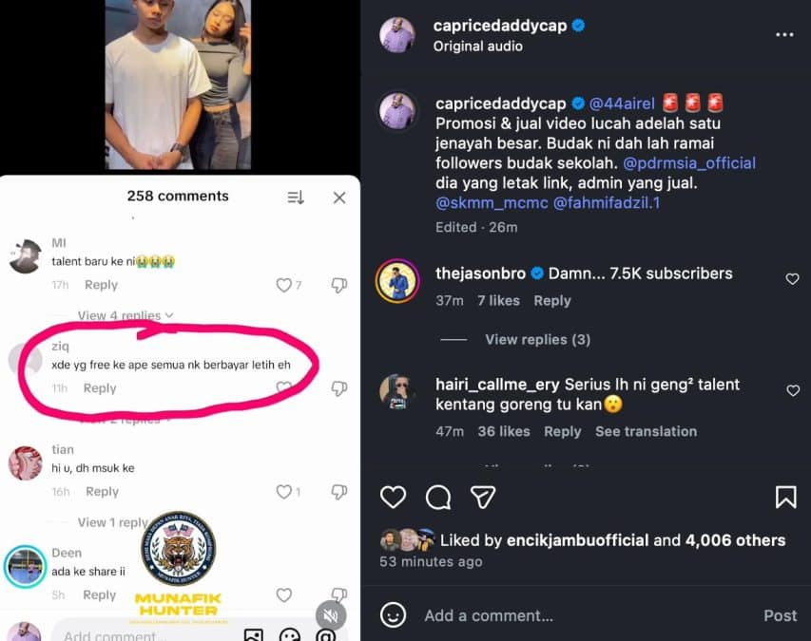Close the 258 comments panel
This screenshot has height=641, width=811.
pyautogui.click(x=339, y=198)
